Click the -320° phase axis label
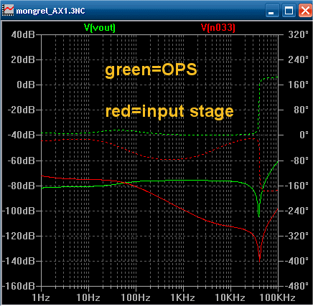Screen dimensions: 313x306 pyautogui.click(x=296, y=236)
